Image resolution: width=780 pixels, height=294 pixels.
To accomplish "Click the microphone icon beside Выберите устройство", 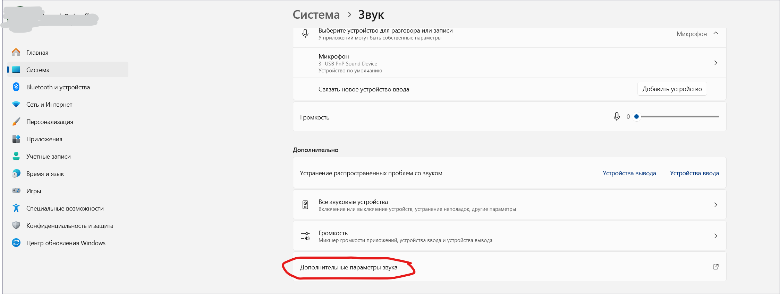I will 305,34.
